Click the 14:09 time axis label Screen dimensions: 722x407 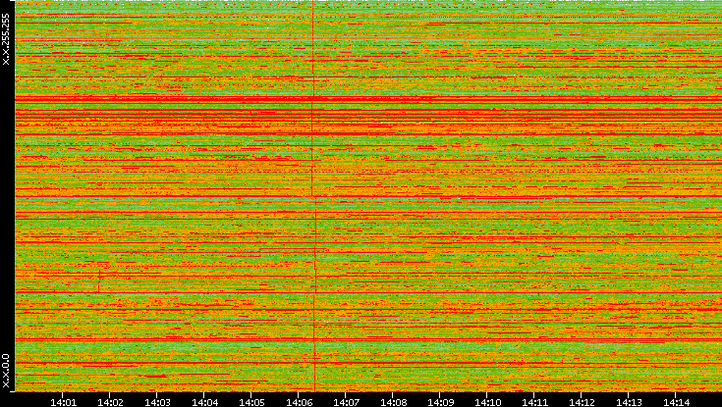(440, 403)
